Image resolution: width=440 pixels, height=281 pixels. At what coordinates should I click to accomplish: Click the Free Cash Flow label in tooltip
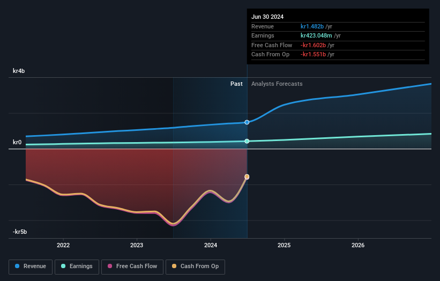[x=272, y=45]
